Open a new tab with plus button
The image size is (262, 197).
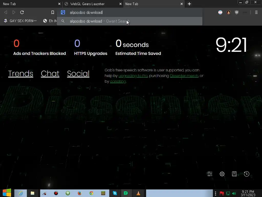pyautogui.click(x=189, y=4)
